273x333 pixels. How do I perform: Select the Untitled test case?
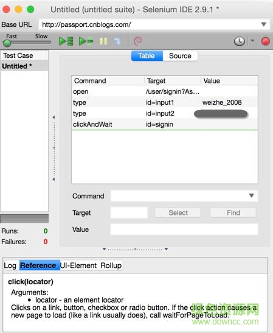(24, 66)
